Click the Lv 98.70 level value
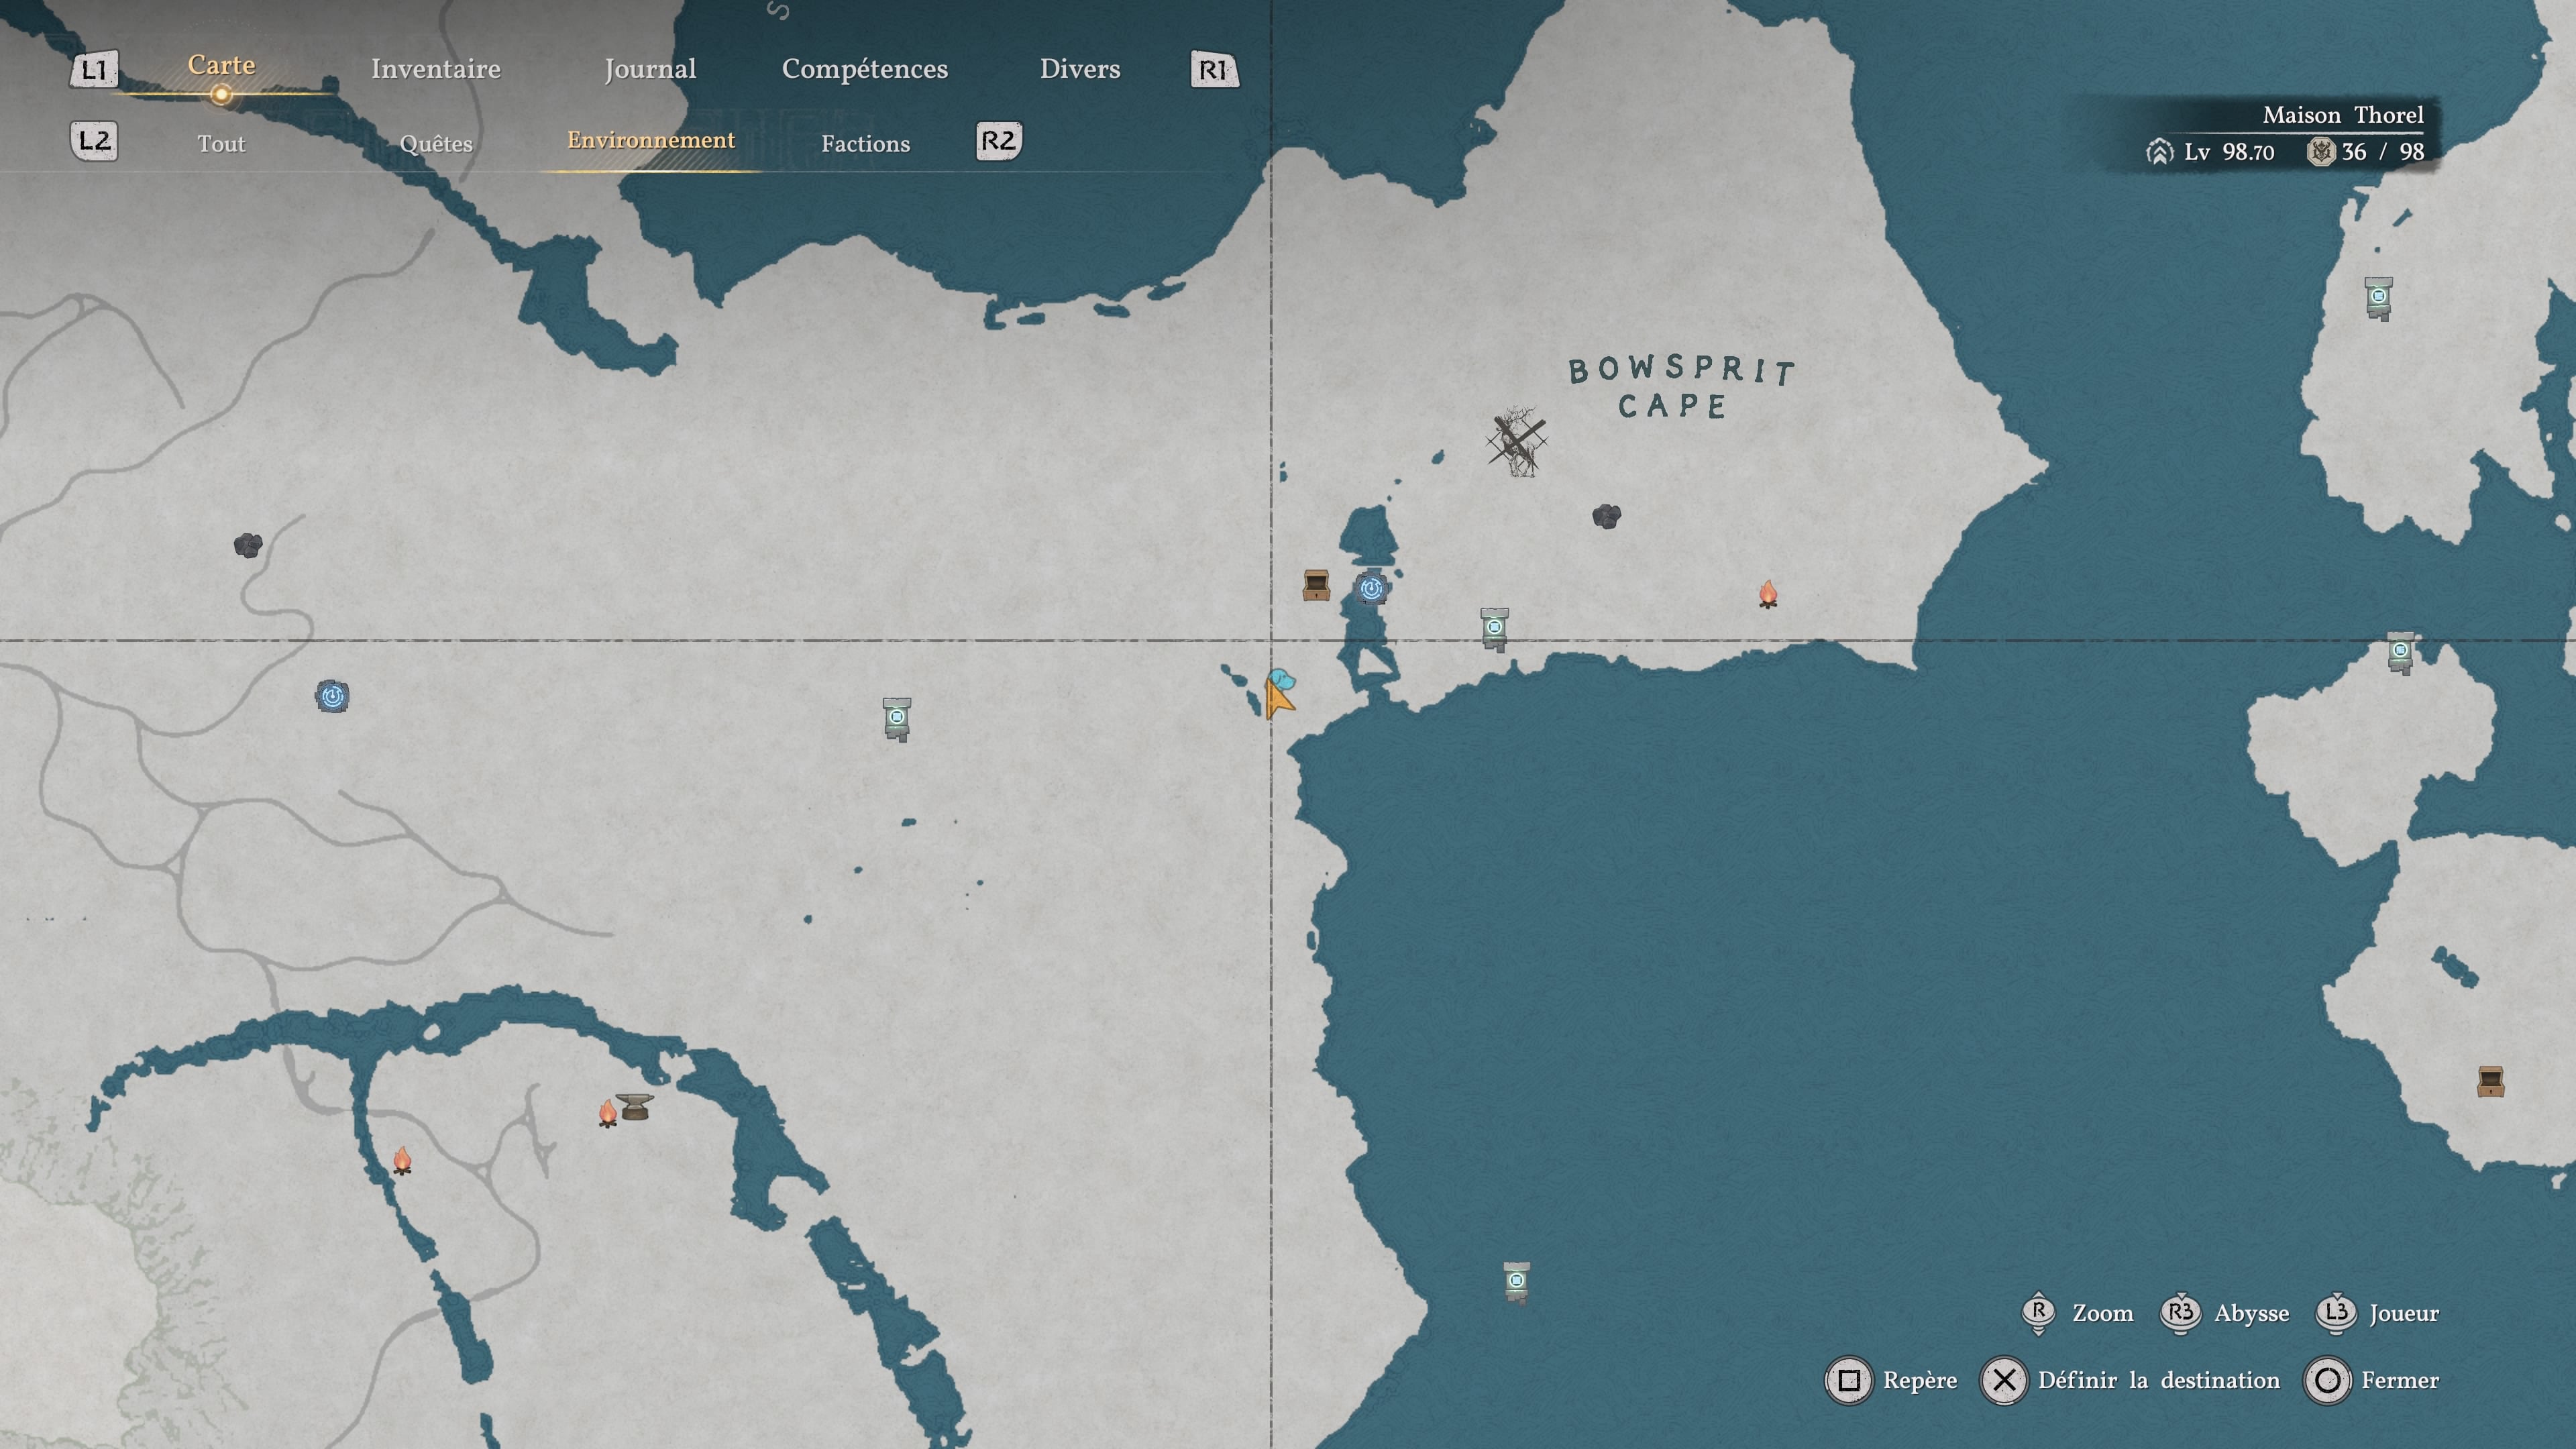This screenshot has width=2576, height=1449. point(2229,152)
